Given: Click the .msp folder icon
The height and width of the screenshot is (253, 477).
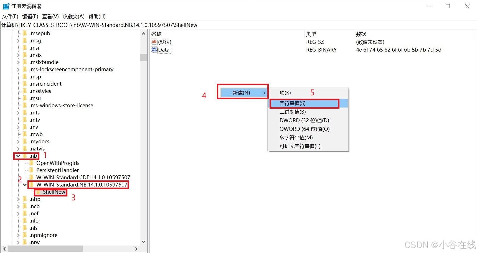Looking at the screenshot, I should coord(25,76).
